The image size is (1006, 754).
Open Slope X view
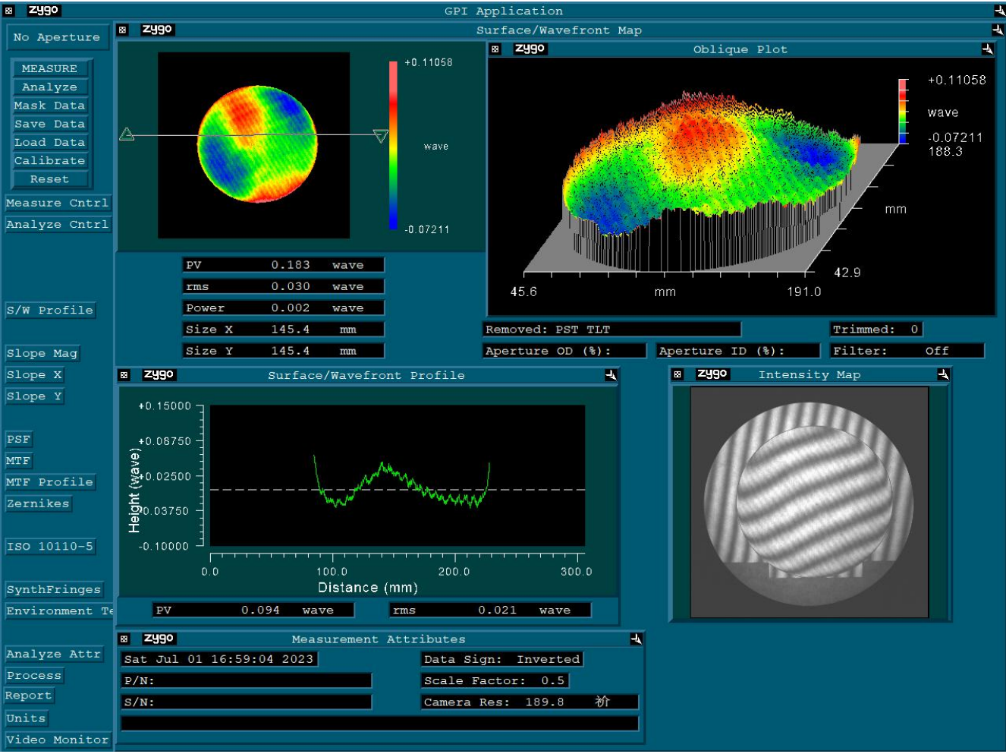(34, 374)
